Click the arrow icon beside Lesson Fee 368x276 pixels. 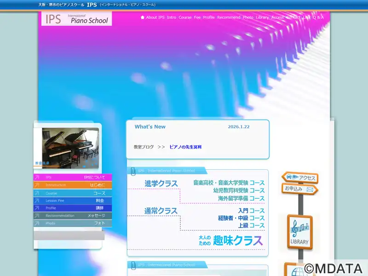point(37,201)
